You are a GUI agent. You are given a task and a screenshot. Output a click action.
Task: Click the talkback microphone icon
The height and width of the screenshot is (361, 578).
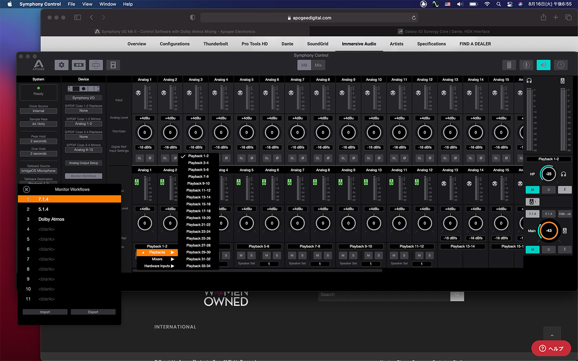click(526, 65)
